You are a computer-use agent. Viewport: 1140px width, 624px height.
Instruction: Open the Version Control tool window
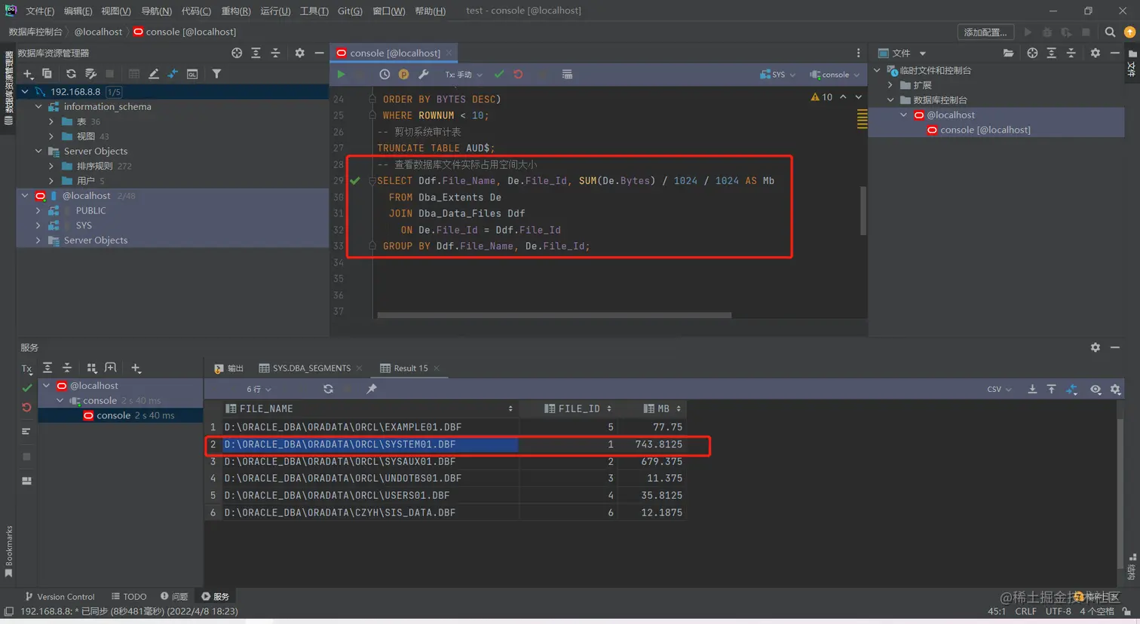tap(60, 596)
